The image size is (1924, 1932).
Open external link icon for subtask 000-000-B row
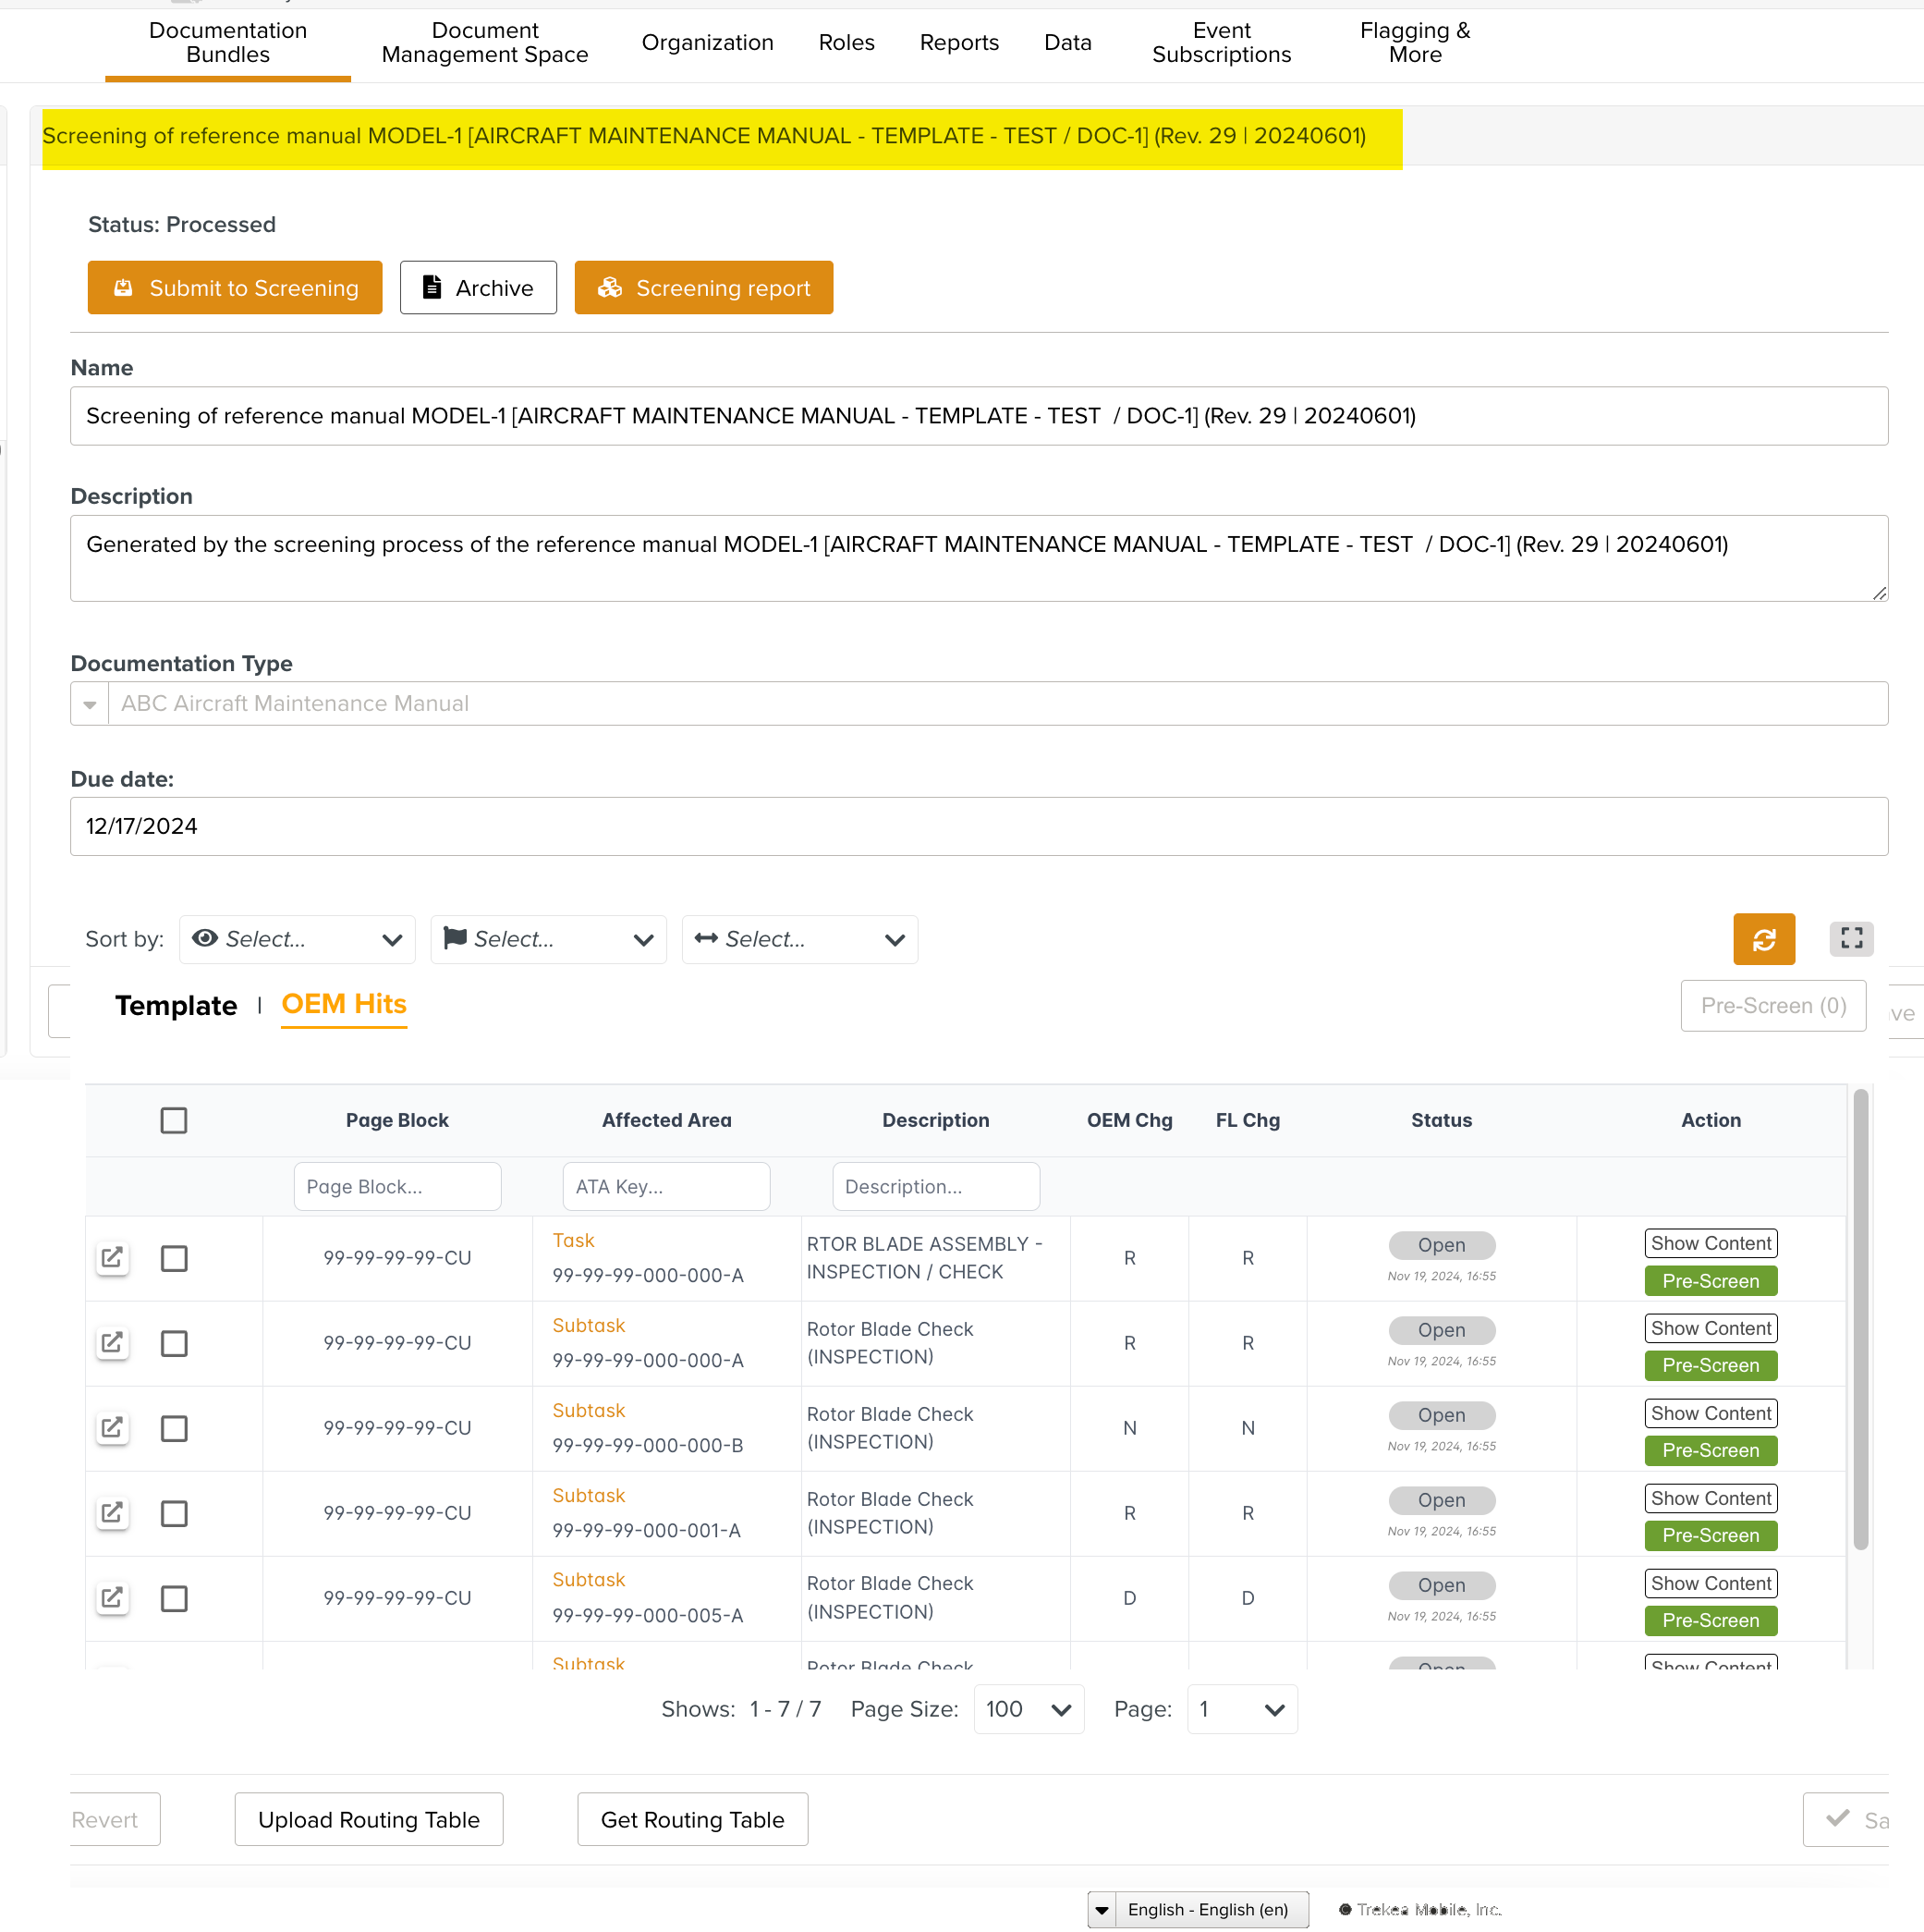(x=112, y=1428)
